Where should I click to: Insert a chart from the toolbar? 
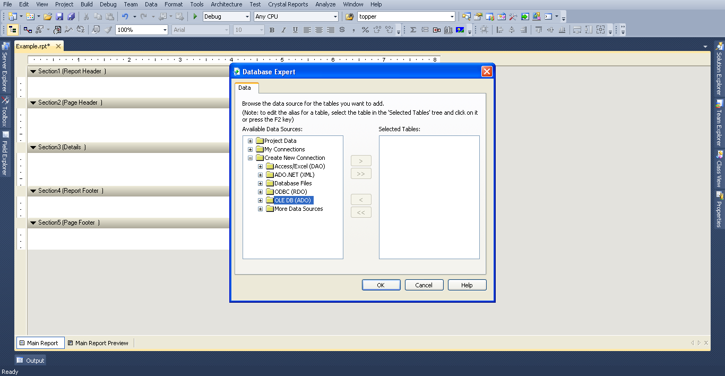pos(447,30)
